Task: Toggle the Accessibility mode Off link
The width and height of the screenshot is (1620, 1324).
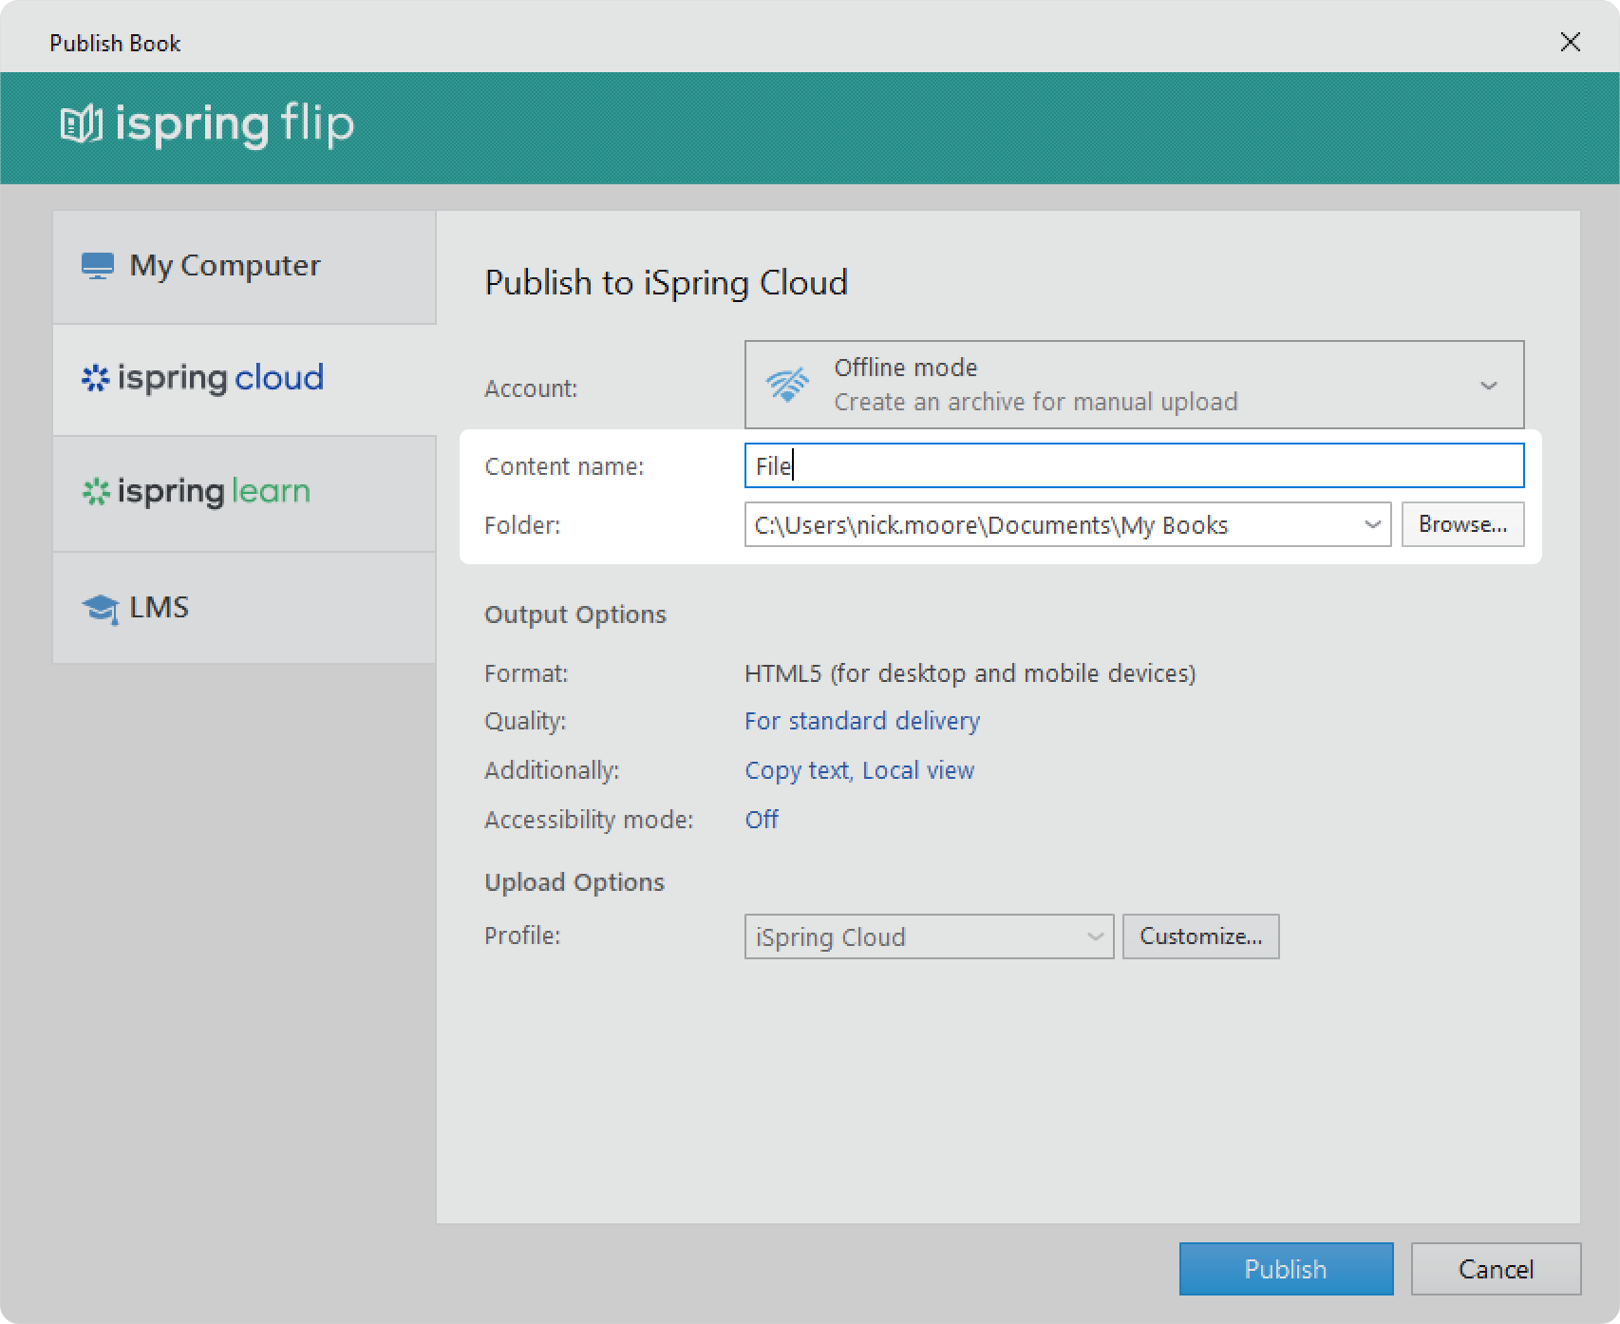Action: (x=762, y=819)
